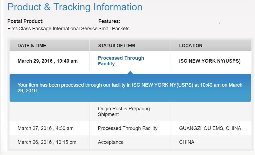This screenshot has height=155, width=255.
Task: Click Origin Post is Preparing Shipment status
Action: pos(124,112)
